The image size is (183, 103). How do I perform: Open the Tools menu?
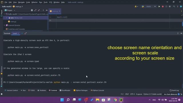pos(45,2)
